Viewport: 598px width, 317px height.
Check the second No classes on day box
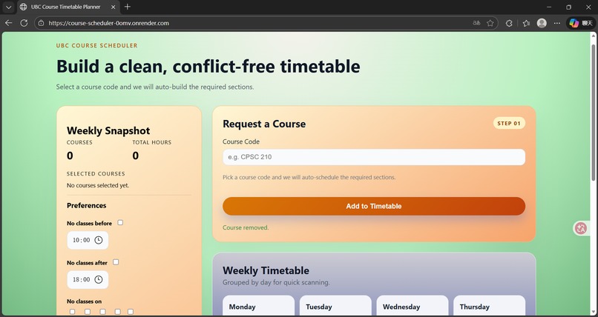(88, 312)
